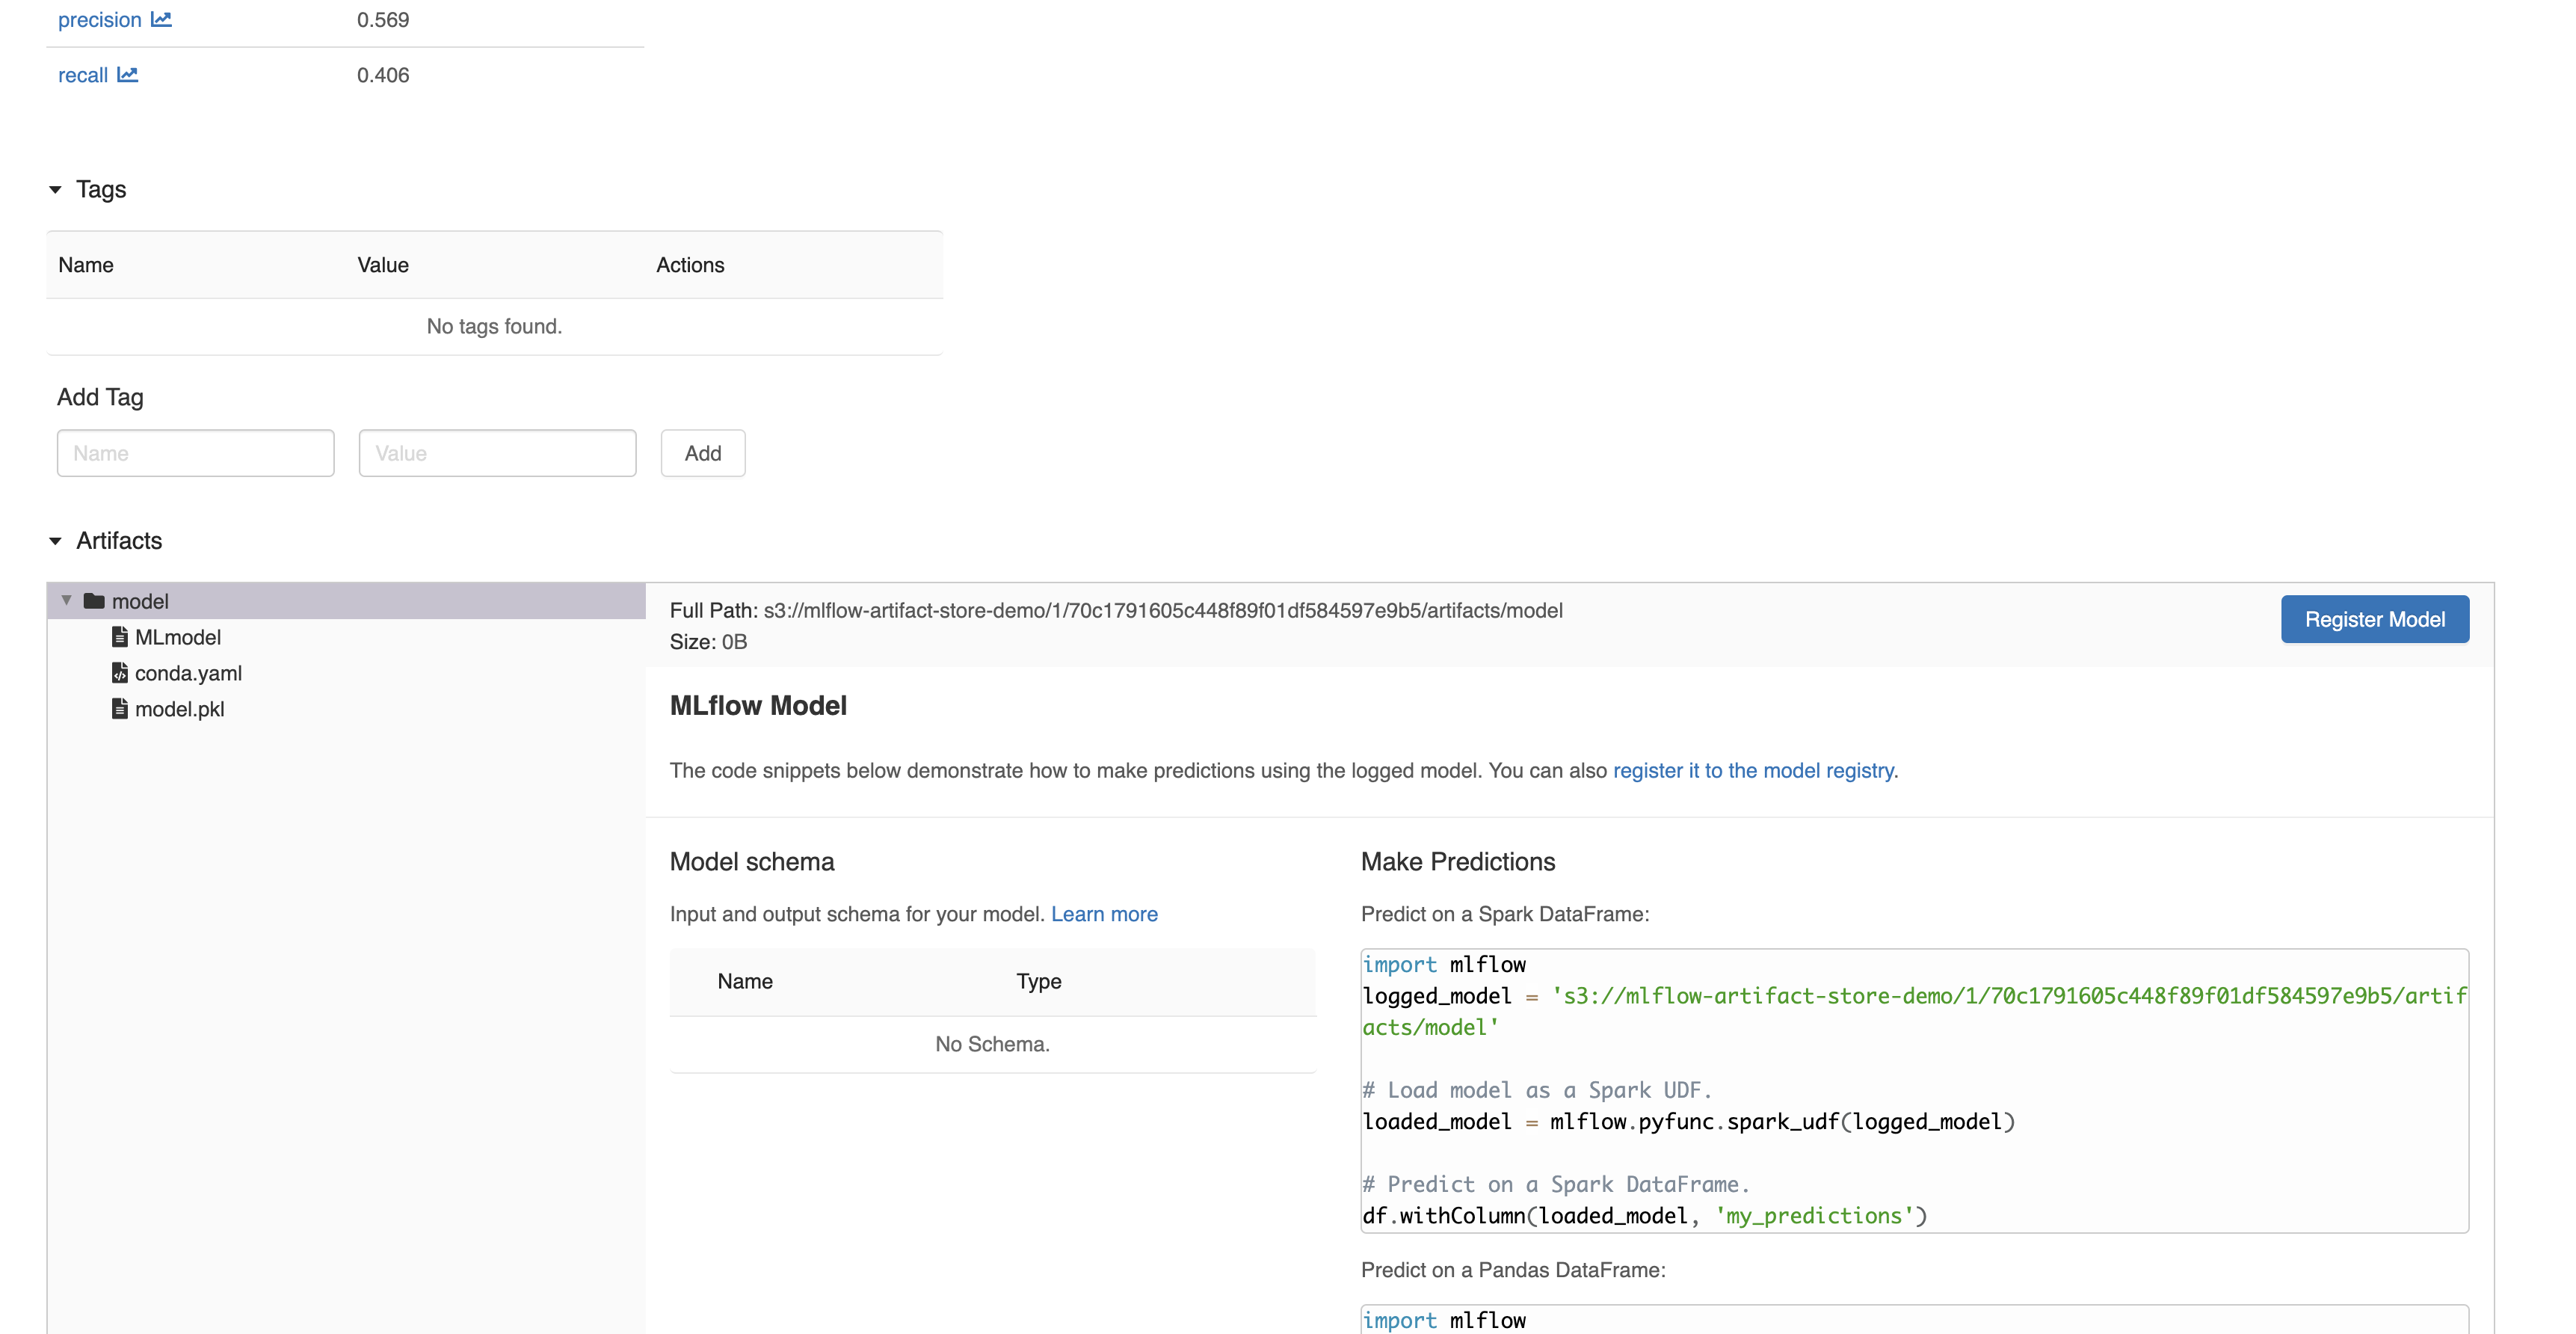
Task: Select conda.yaml in the artifact tree
Action: click(x=188, y=673)
